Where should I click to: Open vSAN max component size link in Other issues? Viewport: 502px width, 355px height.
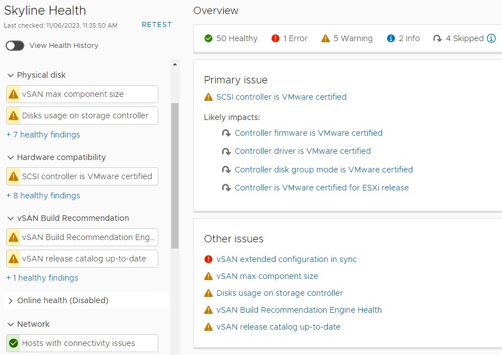click(267, 276)
